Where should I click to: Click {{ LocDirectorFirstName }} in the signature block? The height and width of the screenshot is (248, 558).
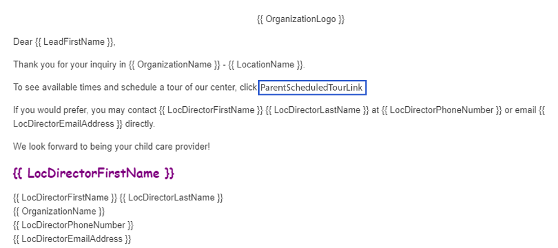click(x=65, y=197)
